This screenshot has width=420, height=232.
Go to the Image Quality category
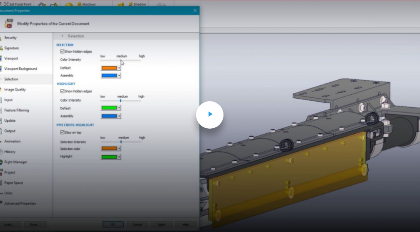click(15, 90)
